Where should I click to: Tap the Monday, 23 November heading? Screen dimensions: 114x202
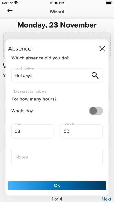click(57, 25)
